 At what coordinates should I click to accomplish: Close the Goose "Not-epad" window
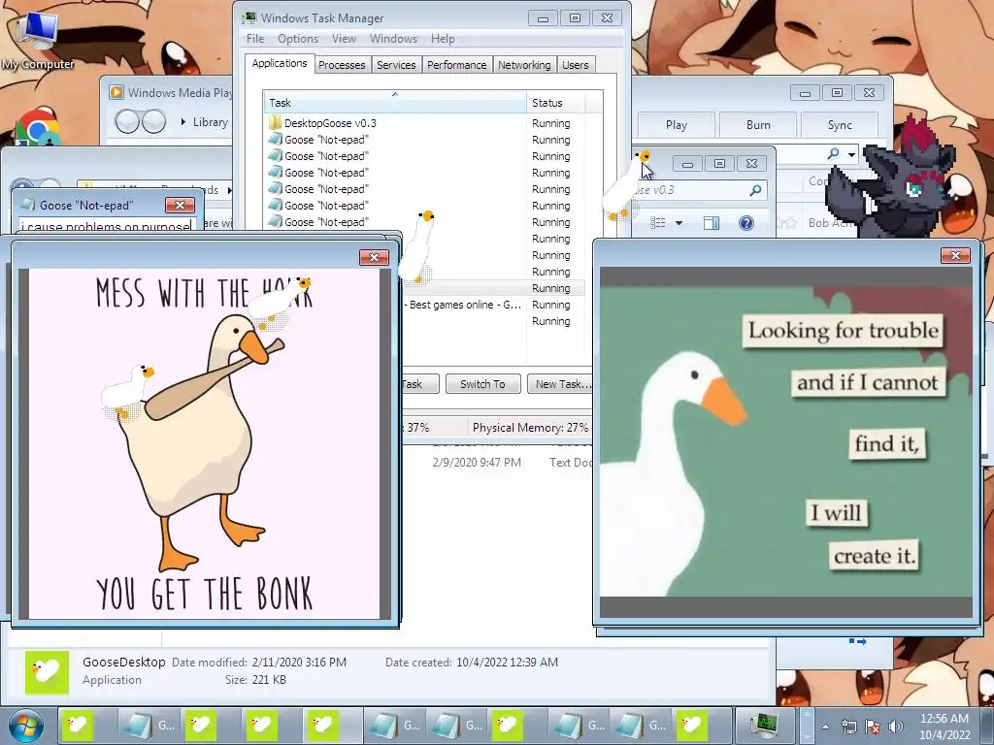point(180,206)
